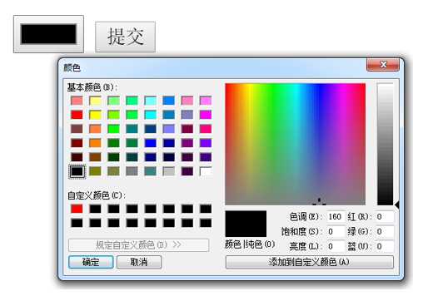
Task: Click 添加到自定义颜色 button
Action: tap(310, 262)
